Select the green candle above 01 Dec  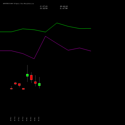pyautogui.click(x=27, y=75)
